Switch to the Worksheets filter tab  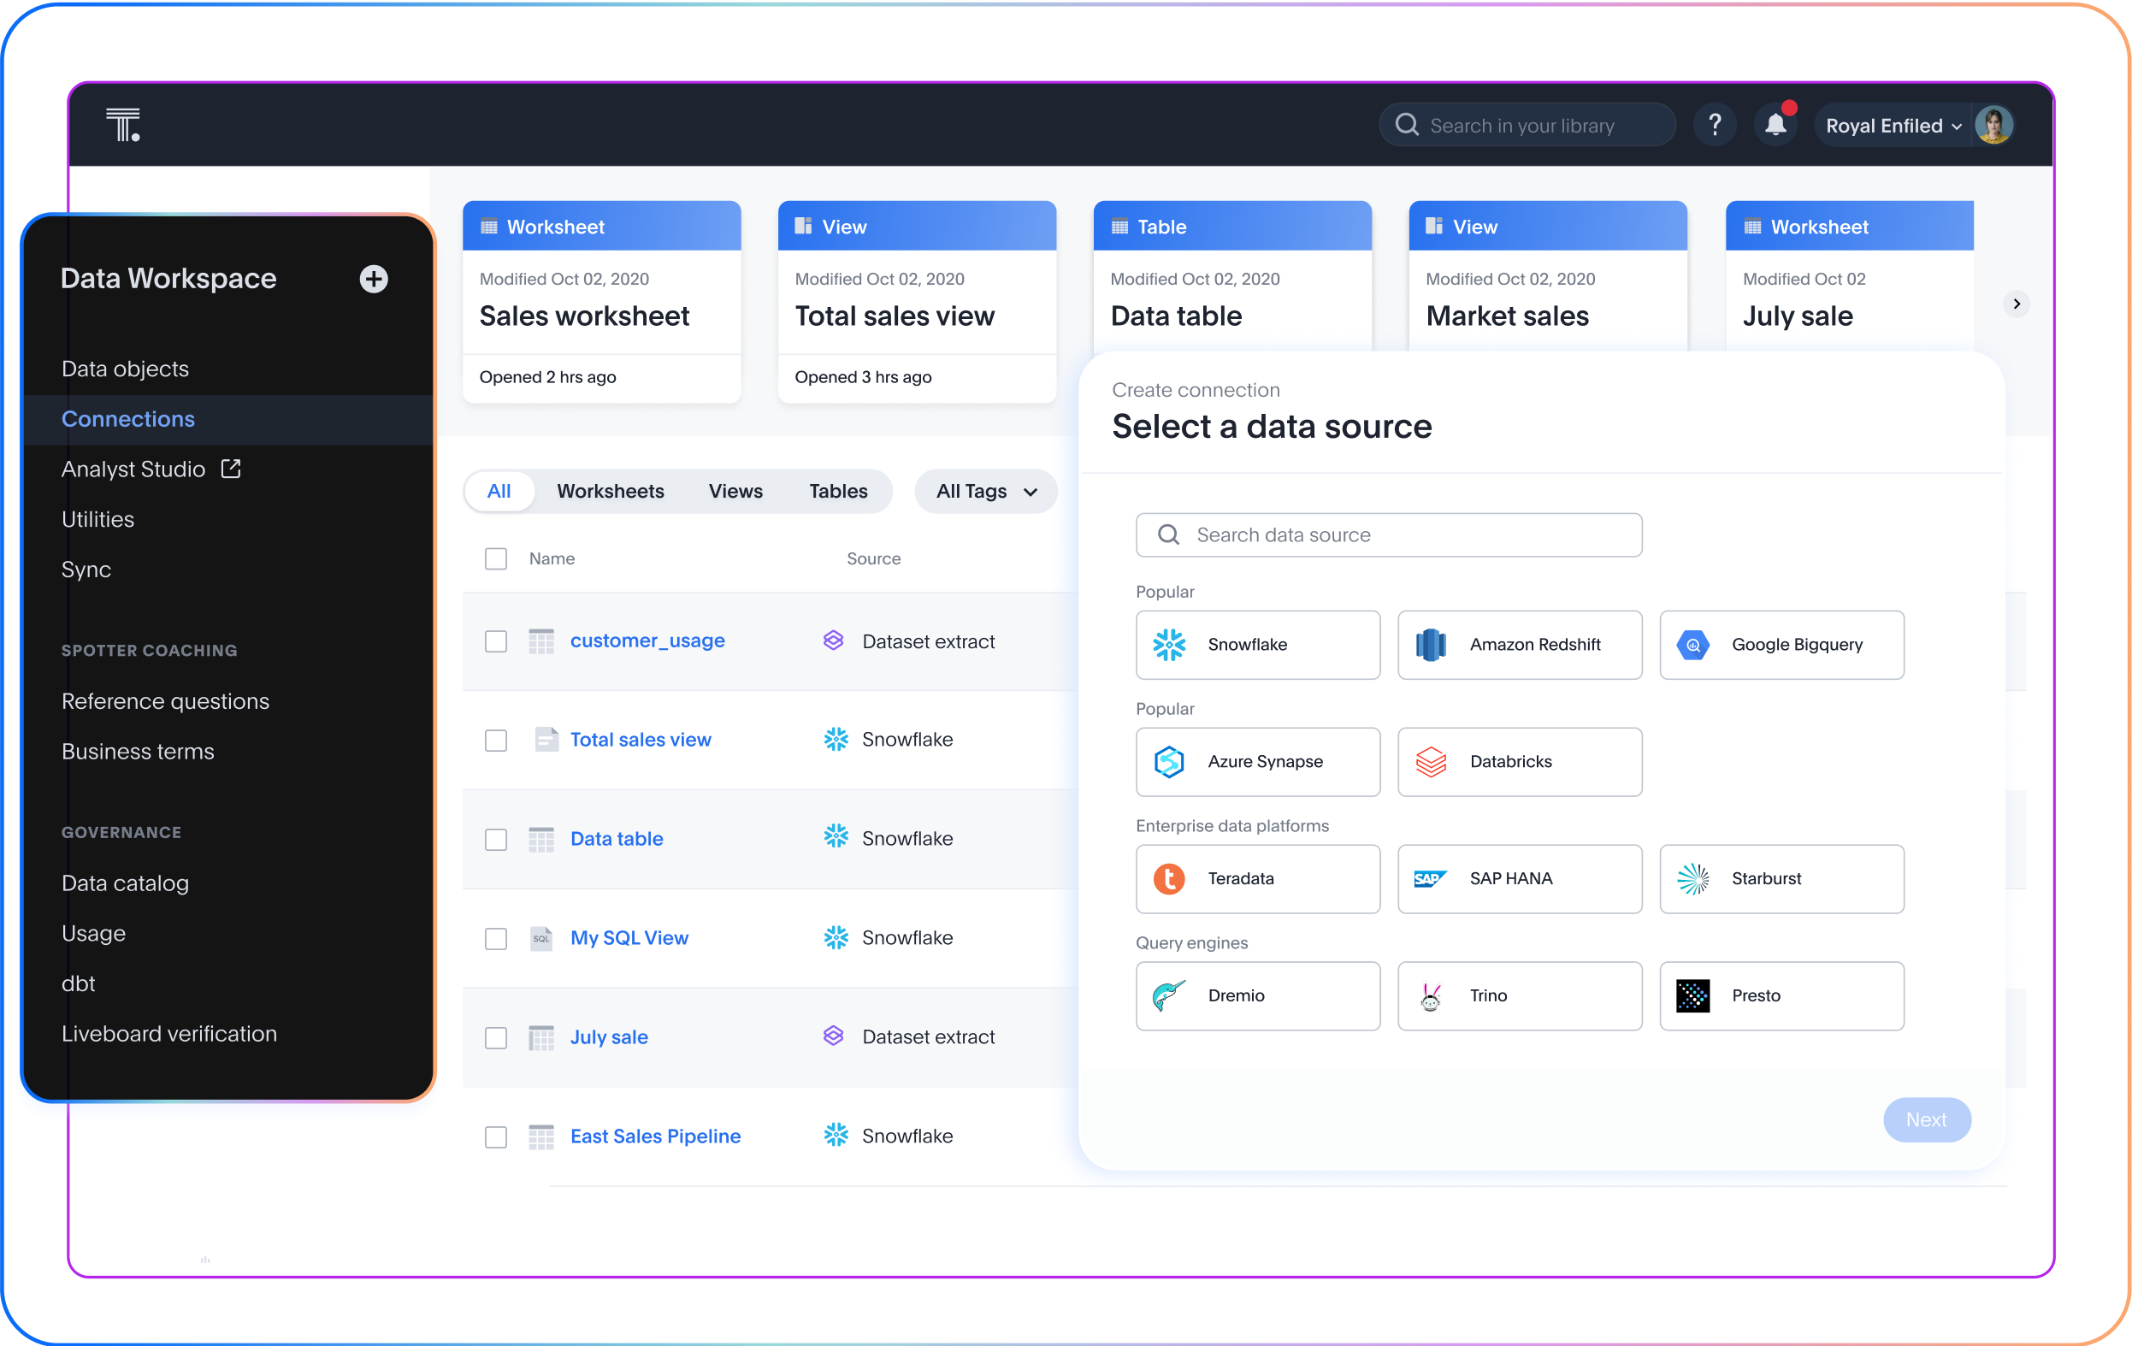610,491
